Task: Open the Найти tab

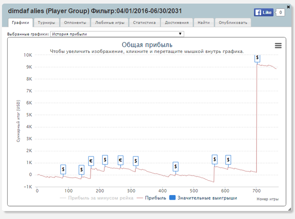Action: tap(204, 23)
